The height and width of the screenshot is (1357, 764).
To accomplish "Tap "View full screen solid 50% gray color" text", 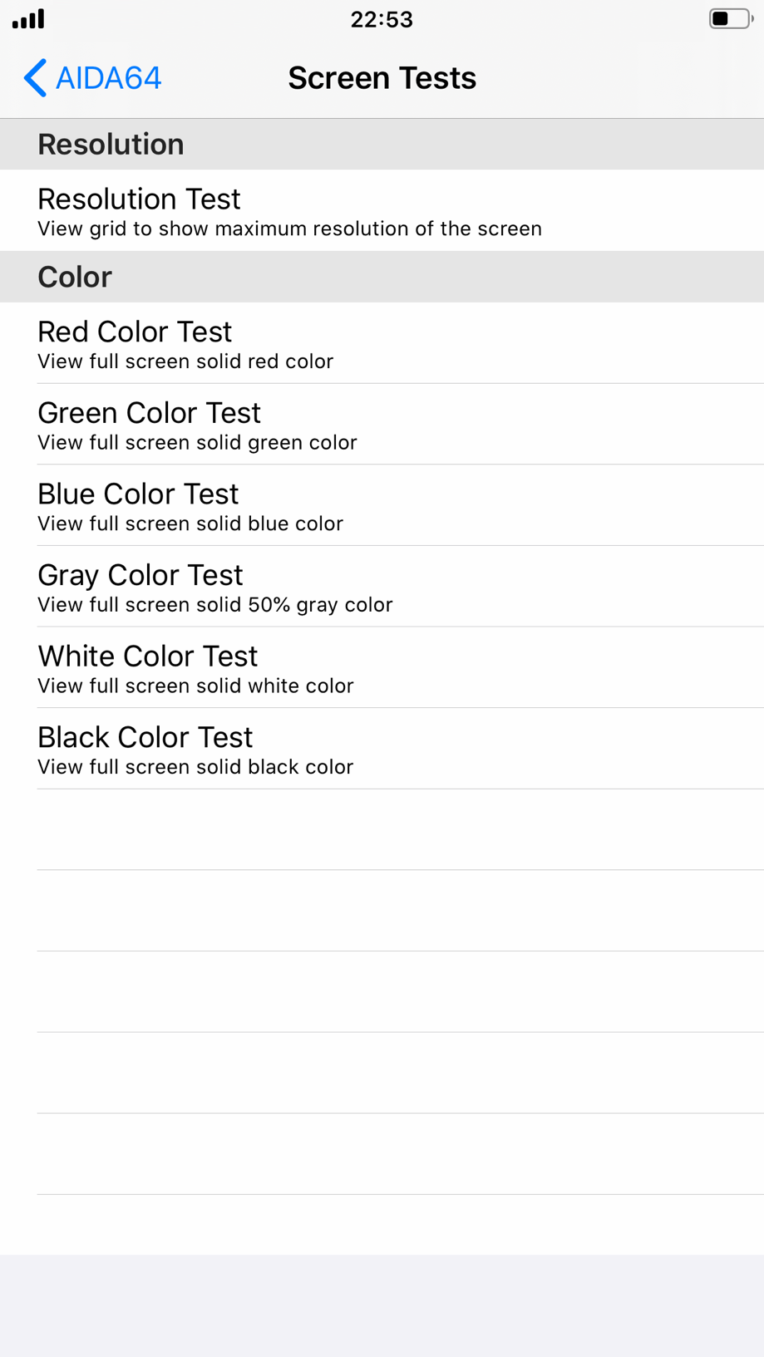I will (215, 605).
